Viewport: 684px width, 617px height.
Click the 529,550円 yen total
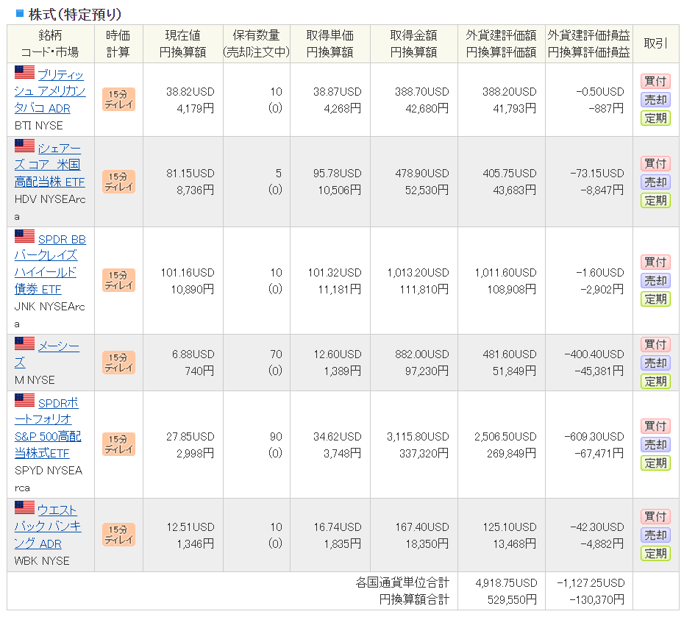click(x=512, y=599)
